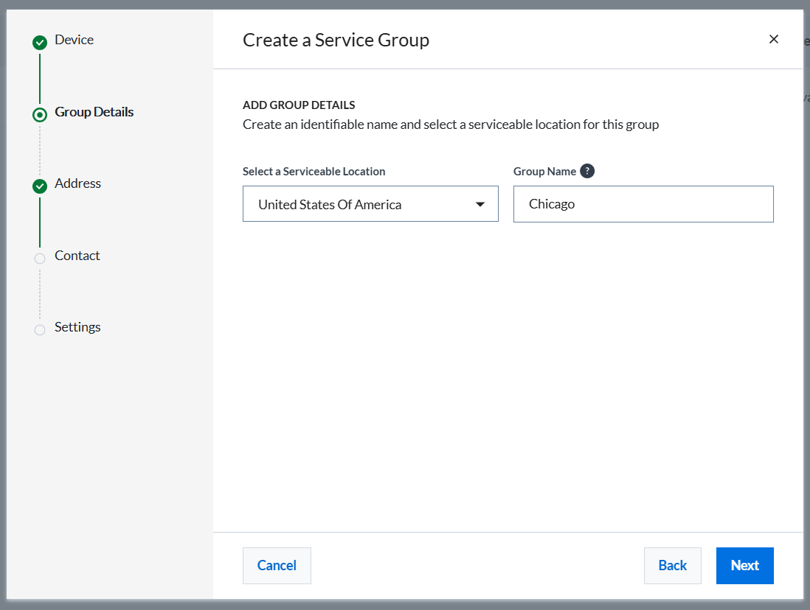This screenshot has height=610, width=810.
Task: Click the Contact step empty circle marker
Action: (40, 258)
